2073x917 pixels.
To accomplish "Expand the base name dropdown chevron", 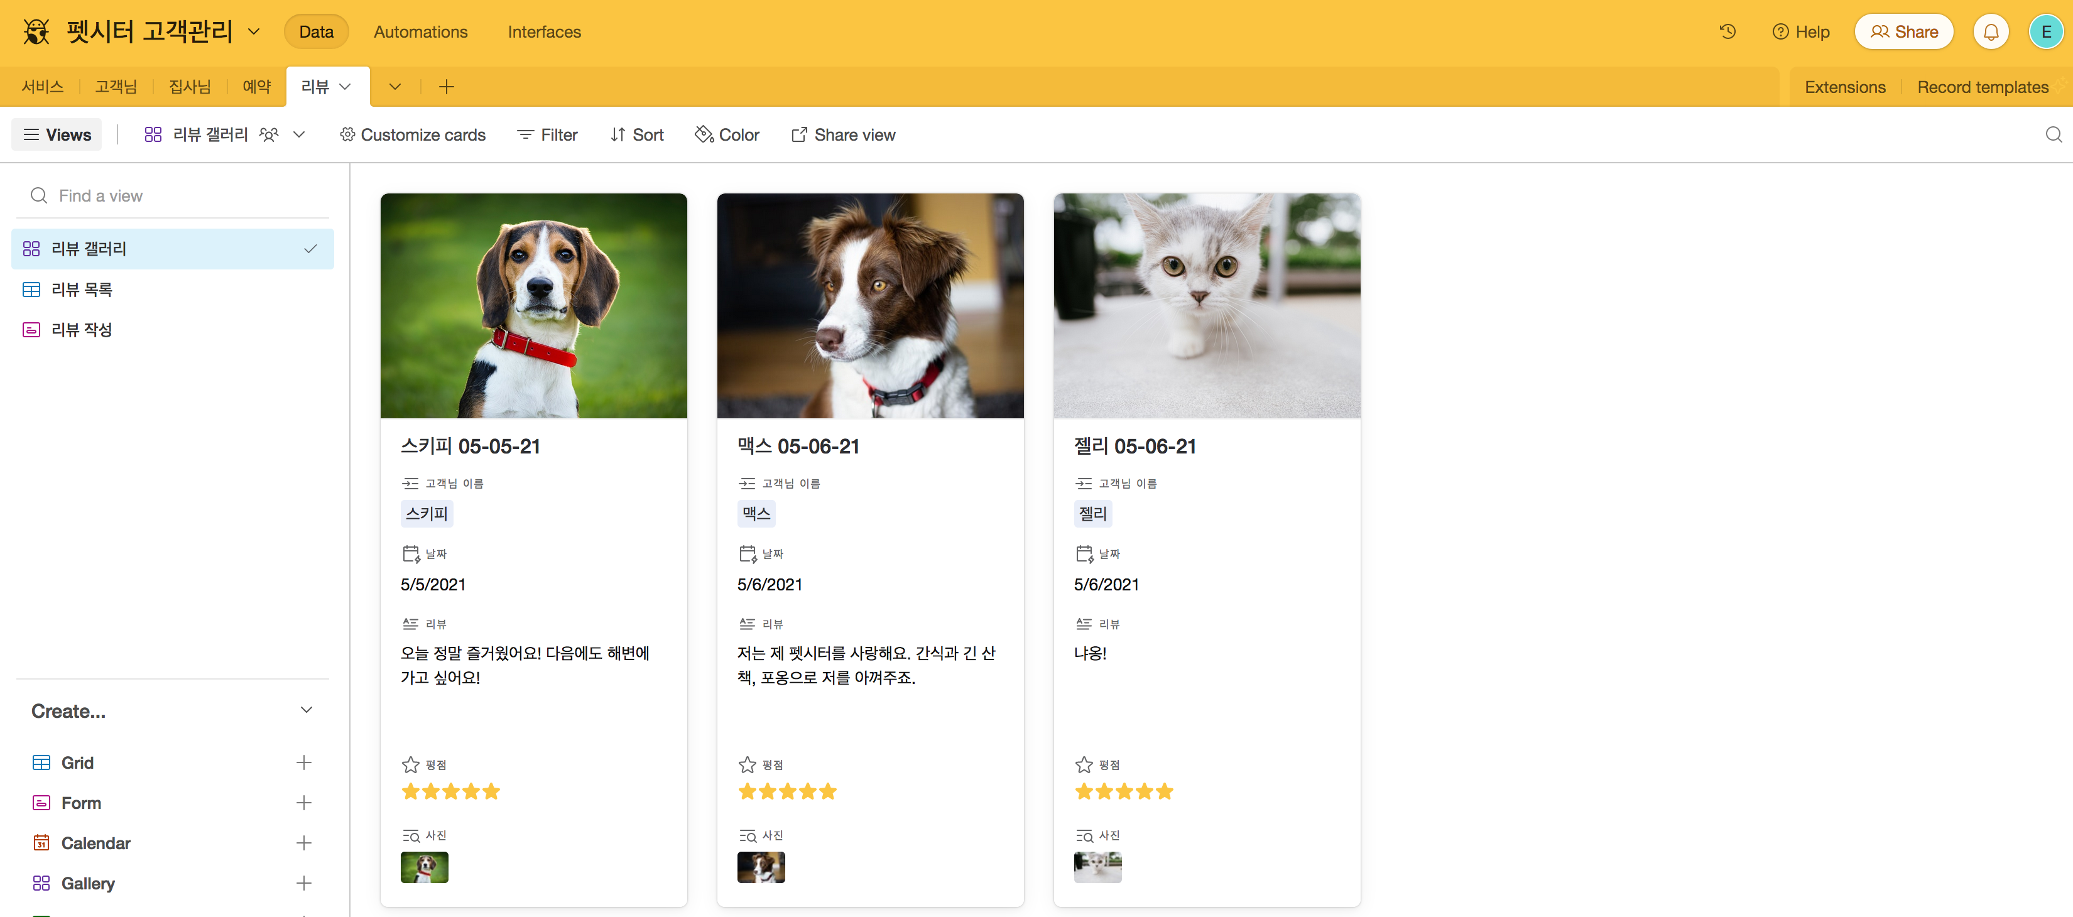I will [254, 32].
